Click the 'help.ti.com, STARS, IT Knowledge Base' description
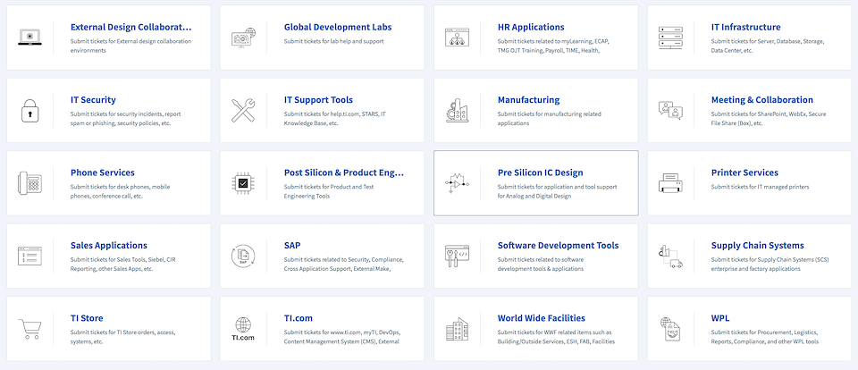The width and height of the screenshot is (858, 370). point(335,118)
